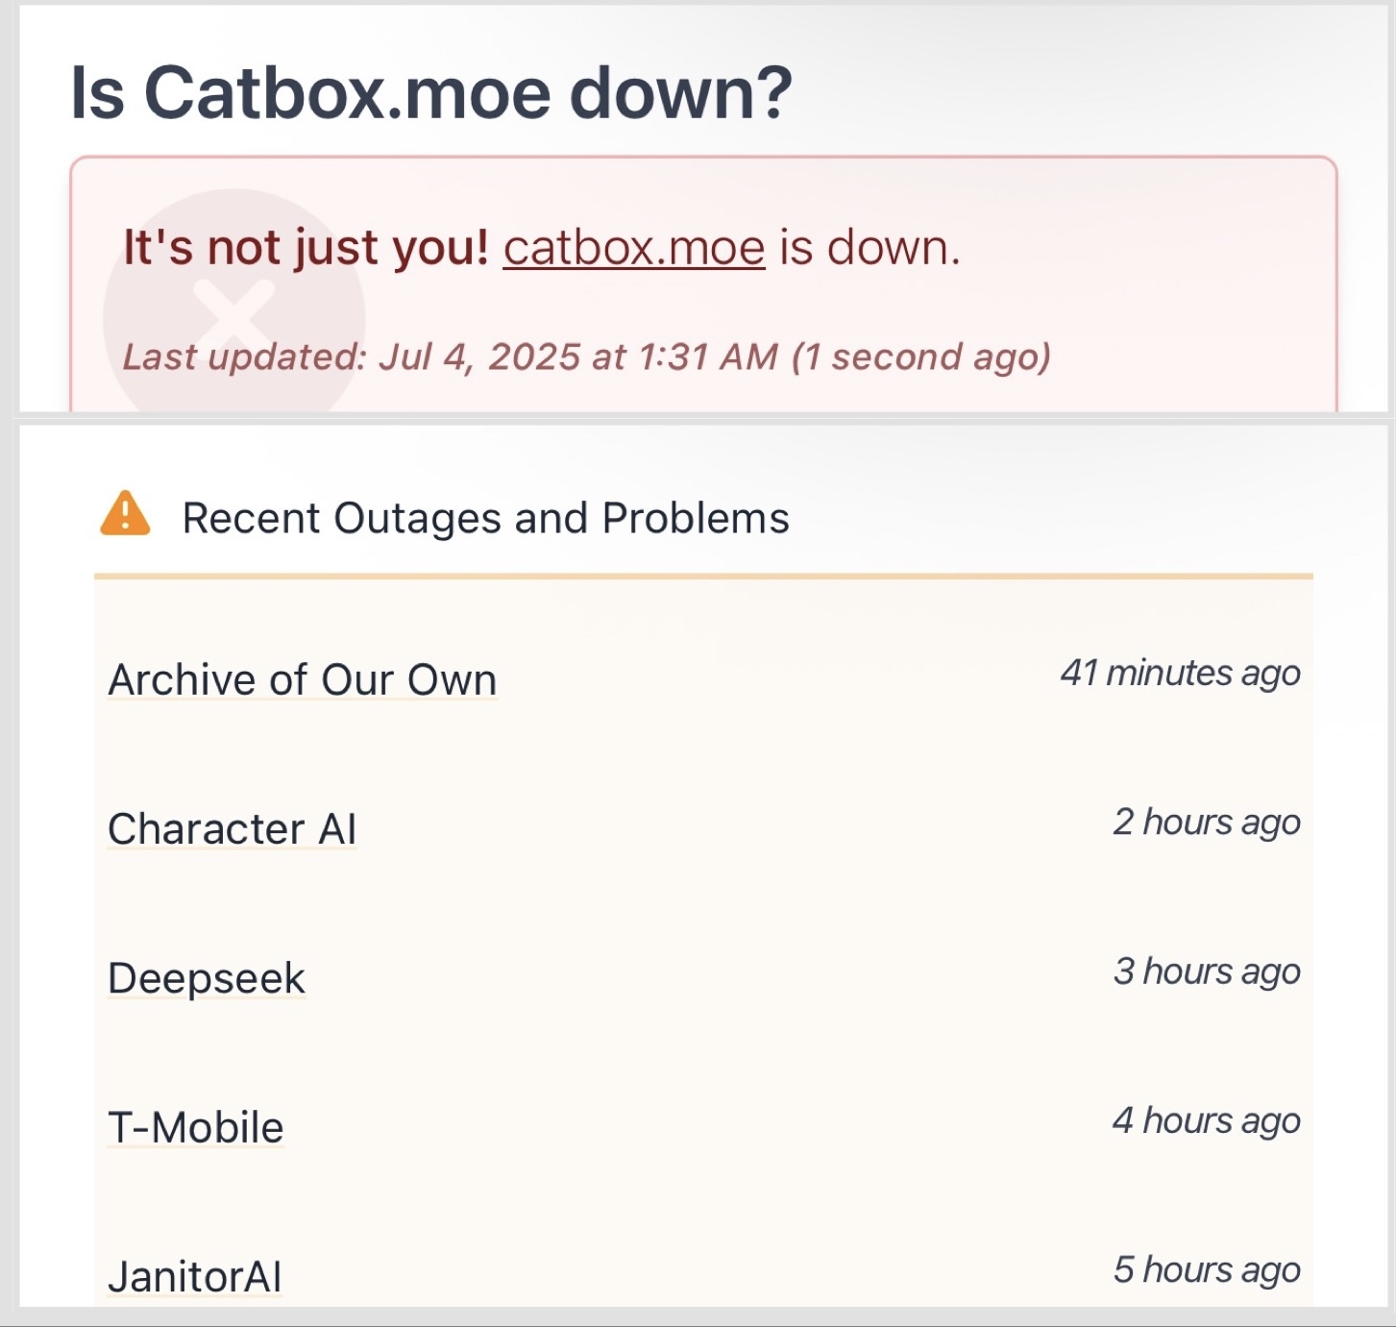1396x1327 pixels.
Task: Click the '(1 second ago)' relative time
Action: (921, 356)
